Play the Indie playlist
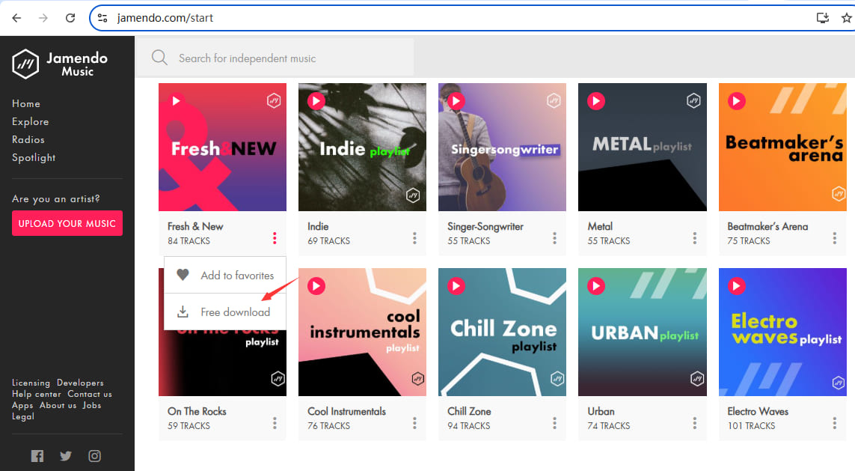Image resolution: width=855 pixels, height=471 pixels. coord(316,101)
